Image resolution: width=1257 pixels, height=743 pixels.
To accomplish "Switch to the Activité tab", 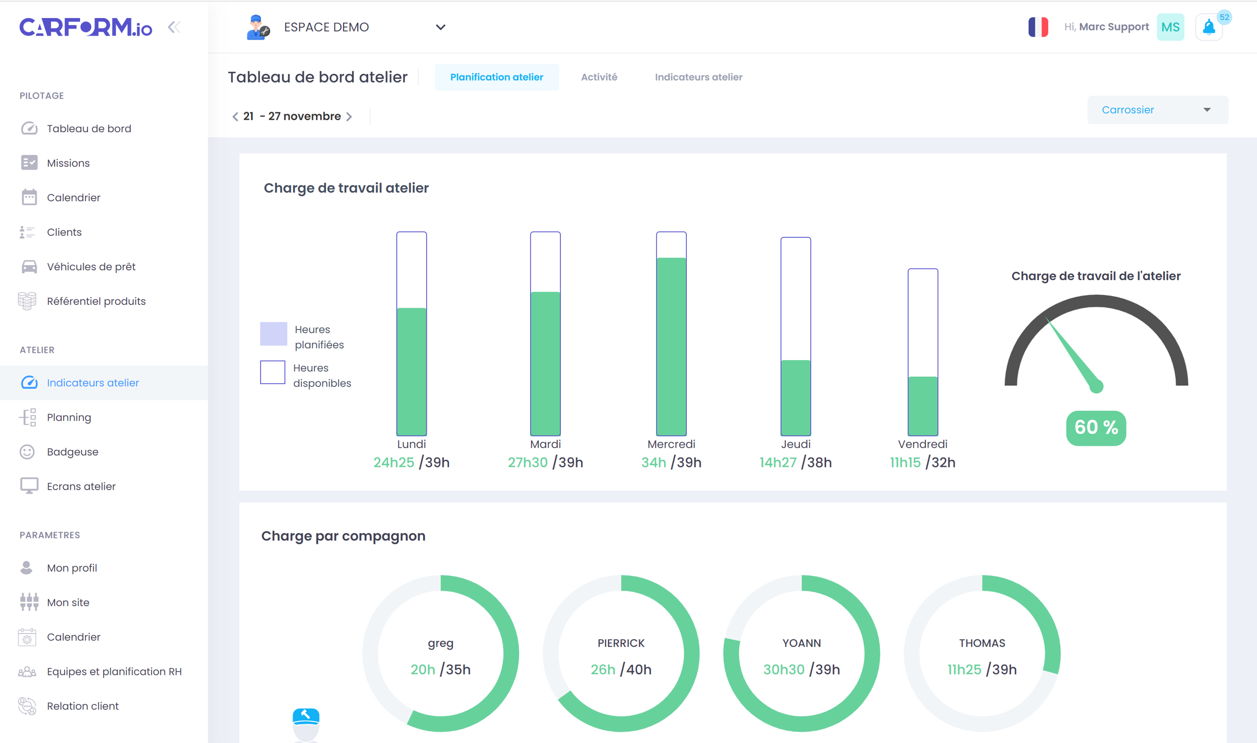I will (599, 77).
